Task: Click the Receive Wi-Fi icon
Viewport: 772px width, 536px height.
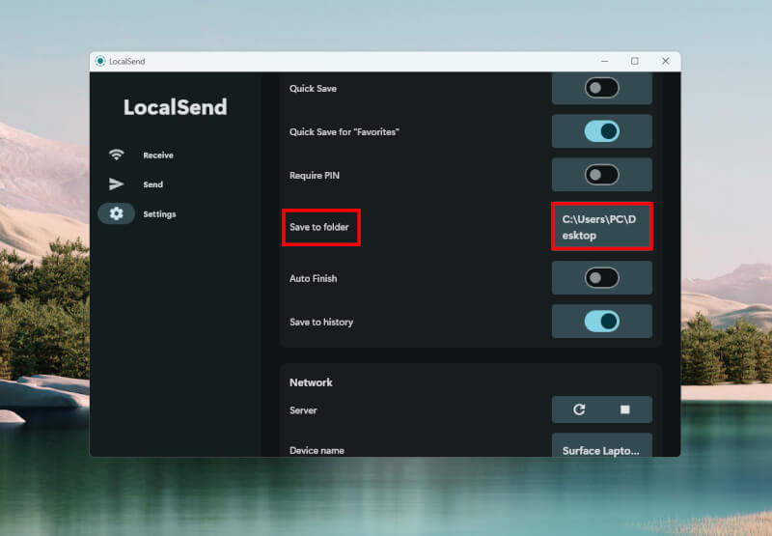Action: (x=116, y=155)
